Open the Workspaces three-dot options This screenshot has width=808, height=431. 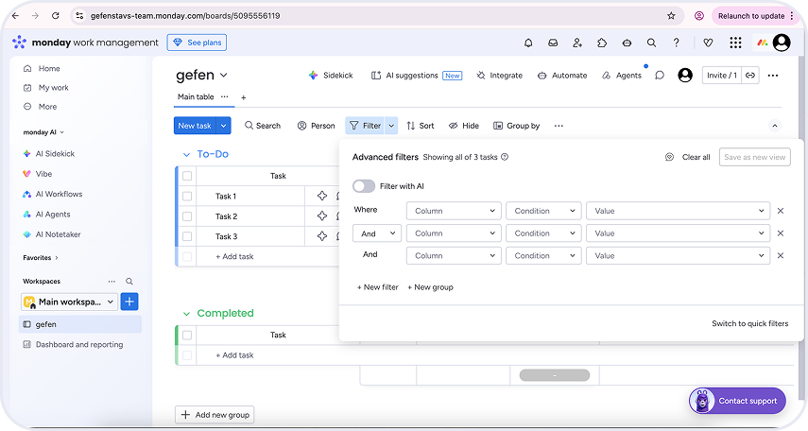(112, 282)
